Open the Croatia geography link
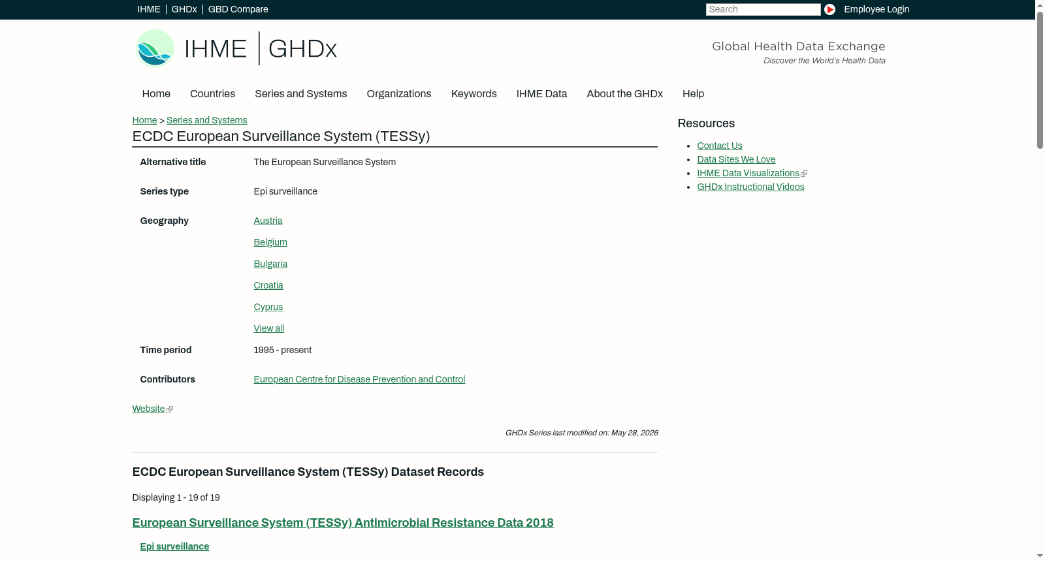1045x562 pixels. click(268, 285)
